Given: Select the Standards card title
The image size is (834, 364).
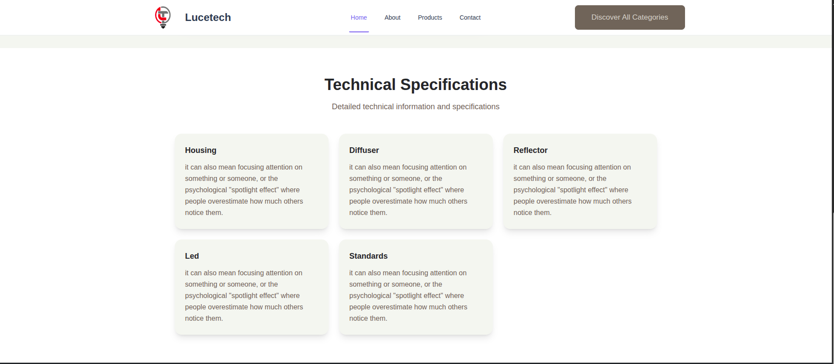Looking at the screenshot, I should pyautogui.click(x=368, y=256).
